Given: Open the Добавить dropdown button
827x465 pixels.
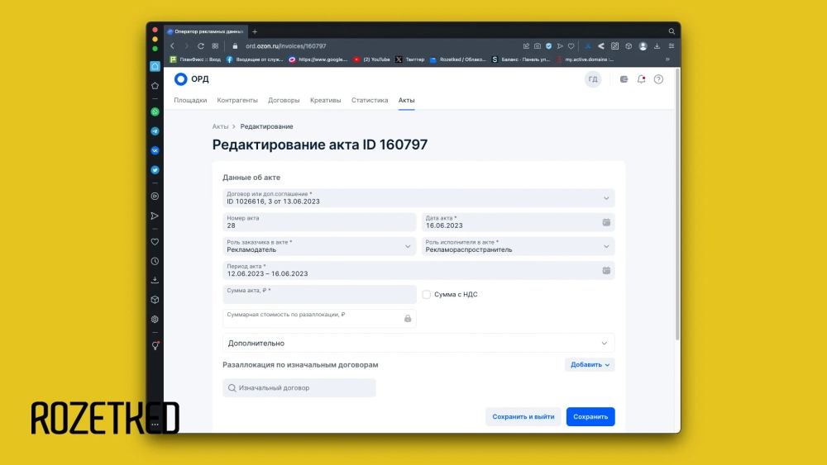Looking at the screenshot, I should (x=590, y=364).
